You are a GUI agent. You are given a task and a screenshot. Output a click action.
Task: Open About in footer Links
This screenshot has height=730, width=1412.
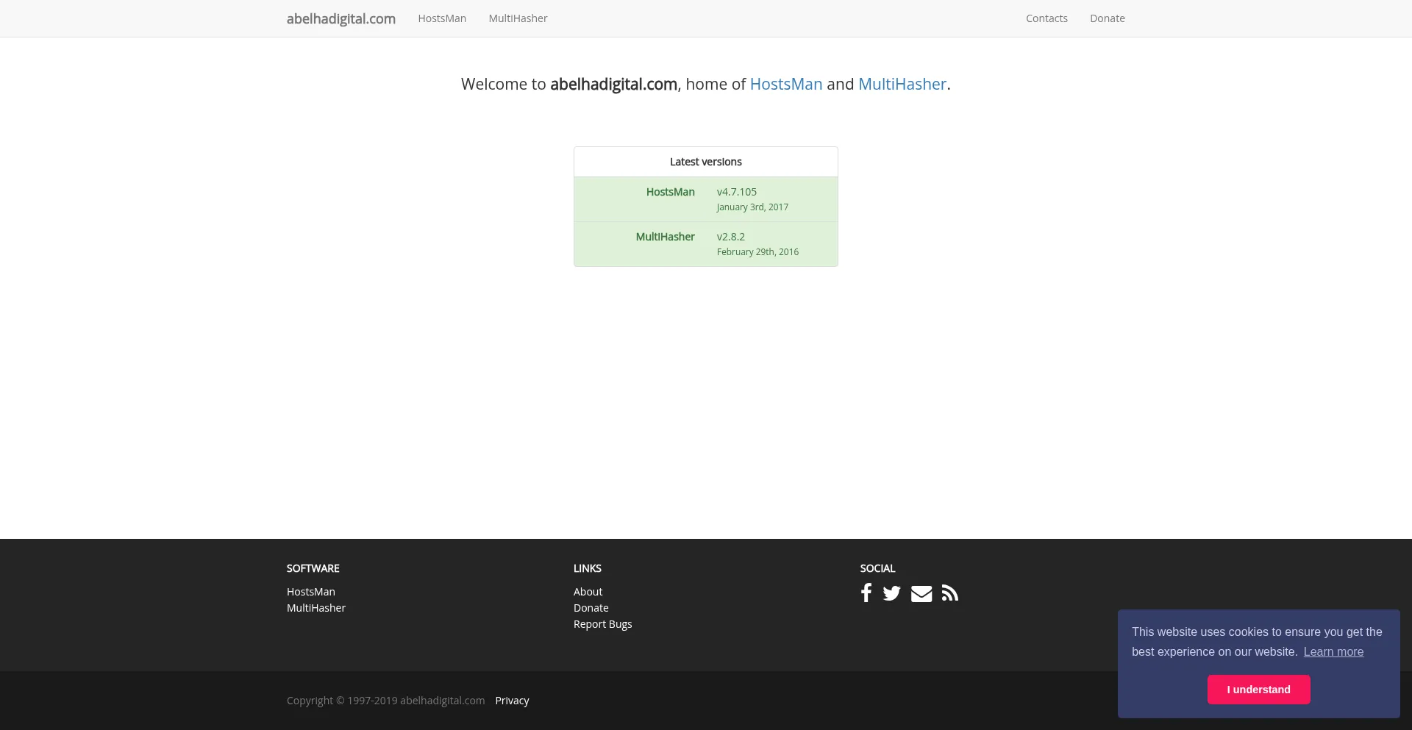pos(588,592)
